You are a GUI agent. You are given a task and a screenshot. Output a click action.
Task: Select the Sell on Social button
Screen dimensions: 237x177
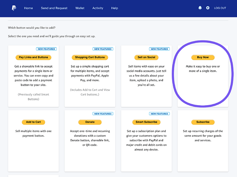click(x=146, y=57)
